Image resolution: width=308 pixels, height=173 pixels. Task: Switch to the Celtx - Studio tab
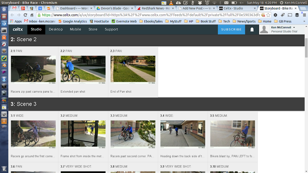[x=236, y=8]
